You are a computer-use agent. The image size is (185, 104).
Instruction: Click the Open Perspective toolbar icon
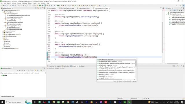coord(180,5)
